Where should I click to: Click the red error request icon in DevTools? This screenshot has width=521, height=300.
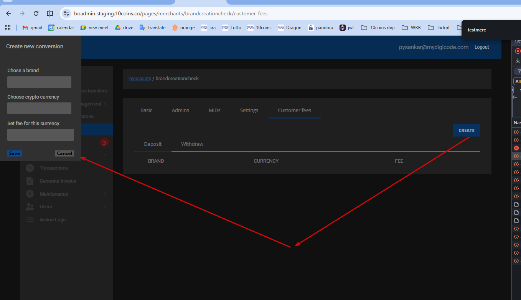point(516,148)
